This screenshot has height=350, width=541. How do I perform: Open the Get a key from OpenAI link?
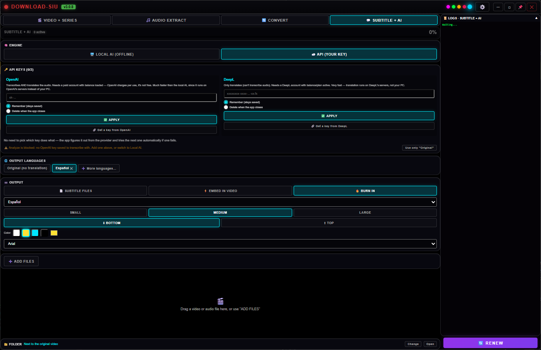tap(112, 130)
